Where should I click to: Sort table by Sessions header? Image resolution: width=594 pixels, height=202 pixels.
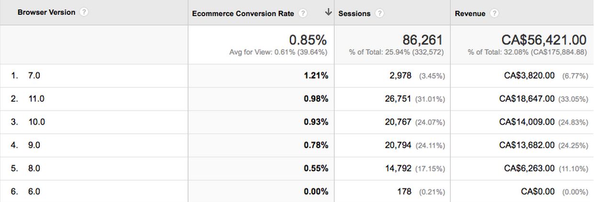tap(354, 13)
